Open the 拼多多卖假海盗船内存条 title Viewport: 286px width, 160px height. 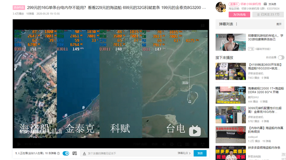pyautogui.click(x=264, y=148)
